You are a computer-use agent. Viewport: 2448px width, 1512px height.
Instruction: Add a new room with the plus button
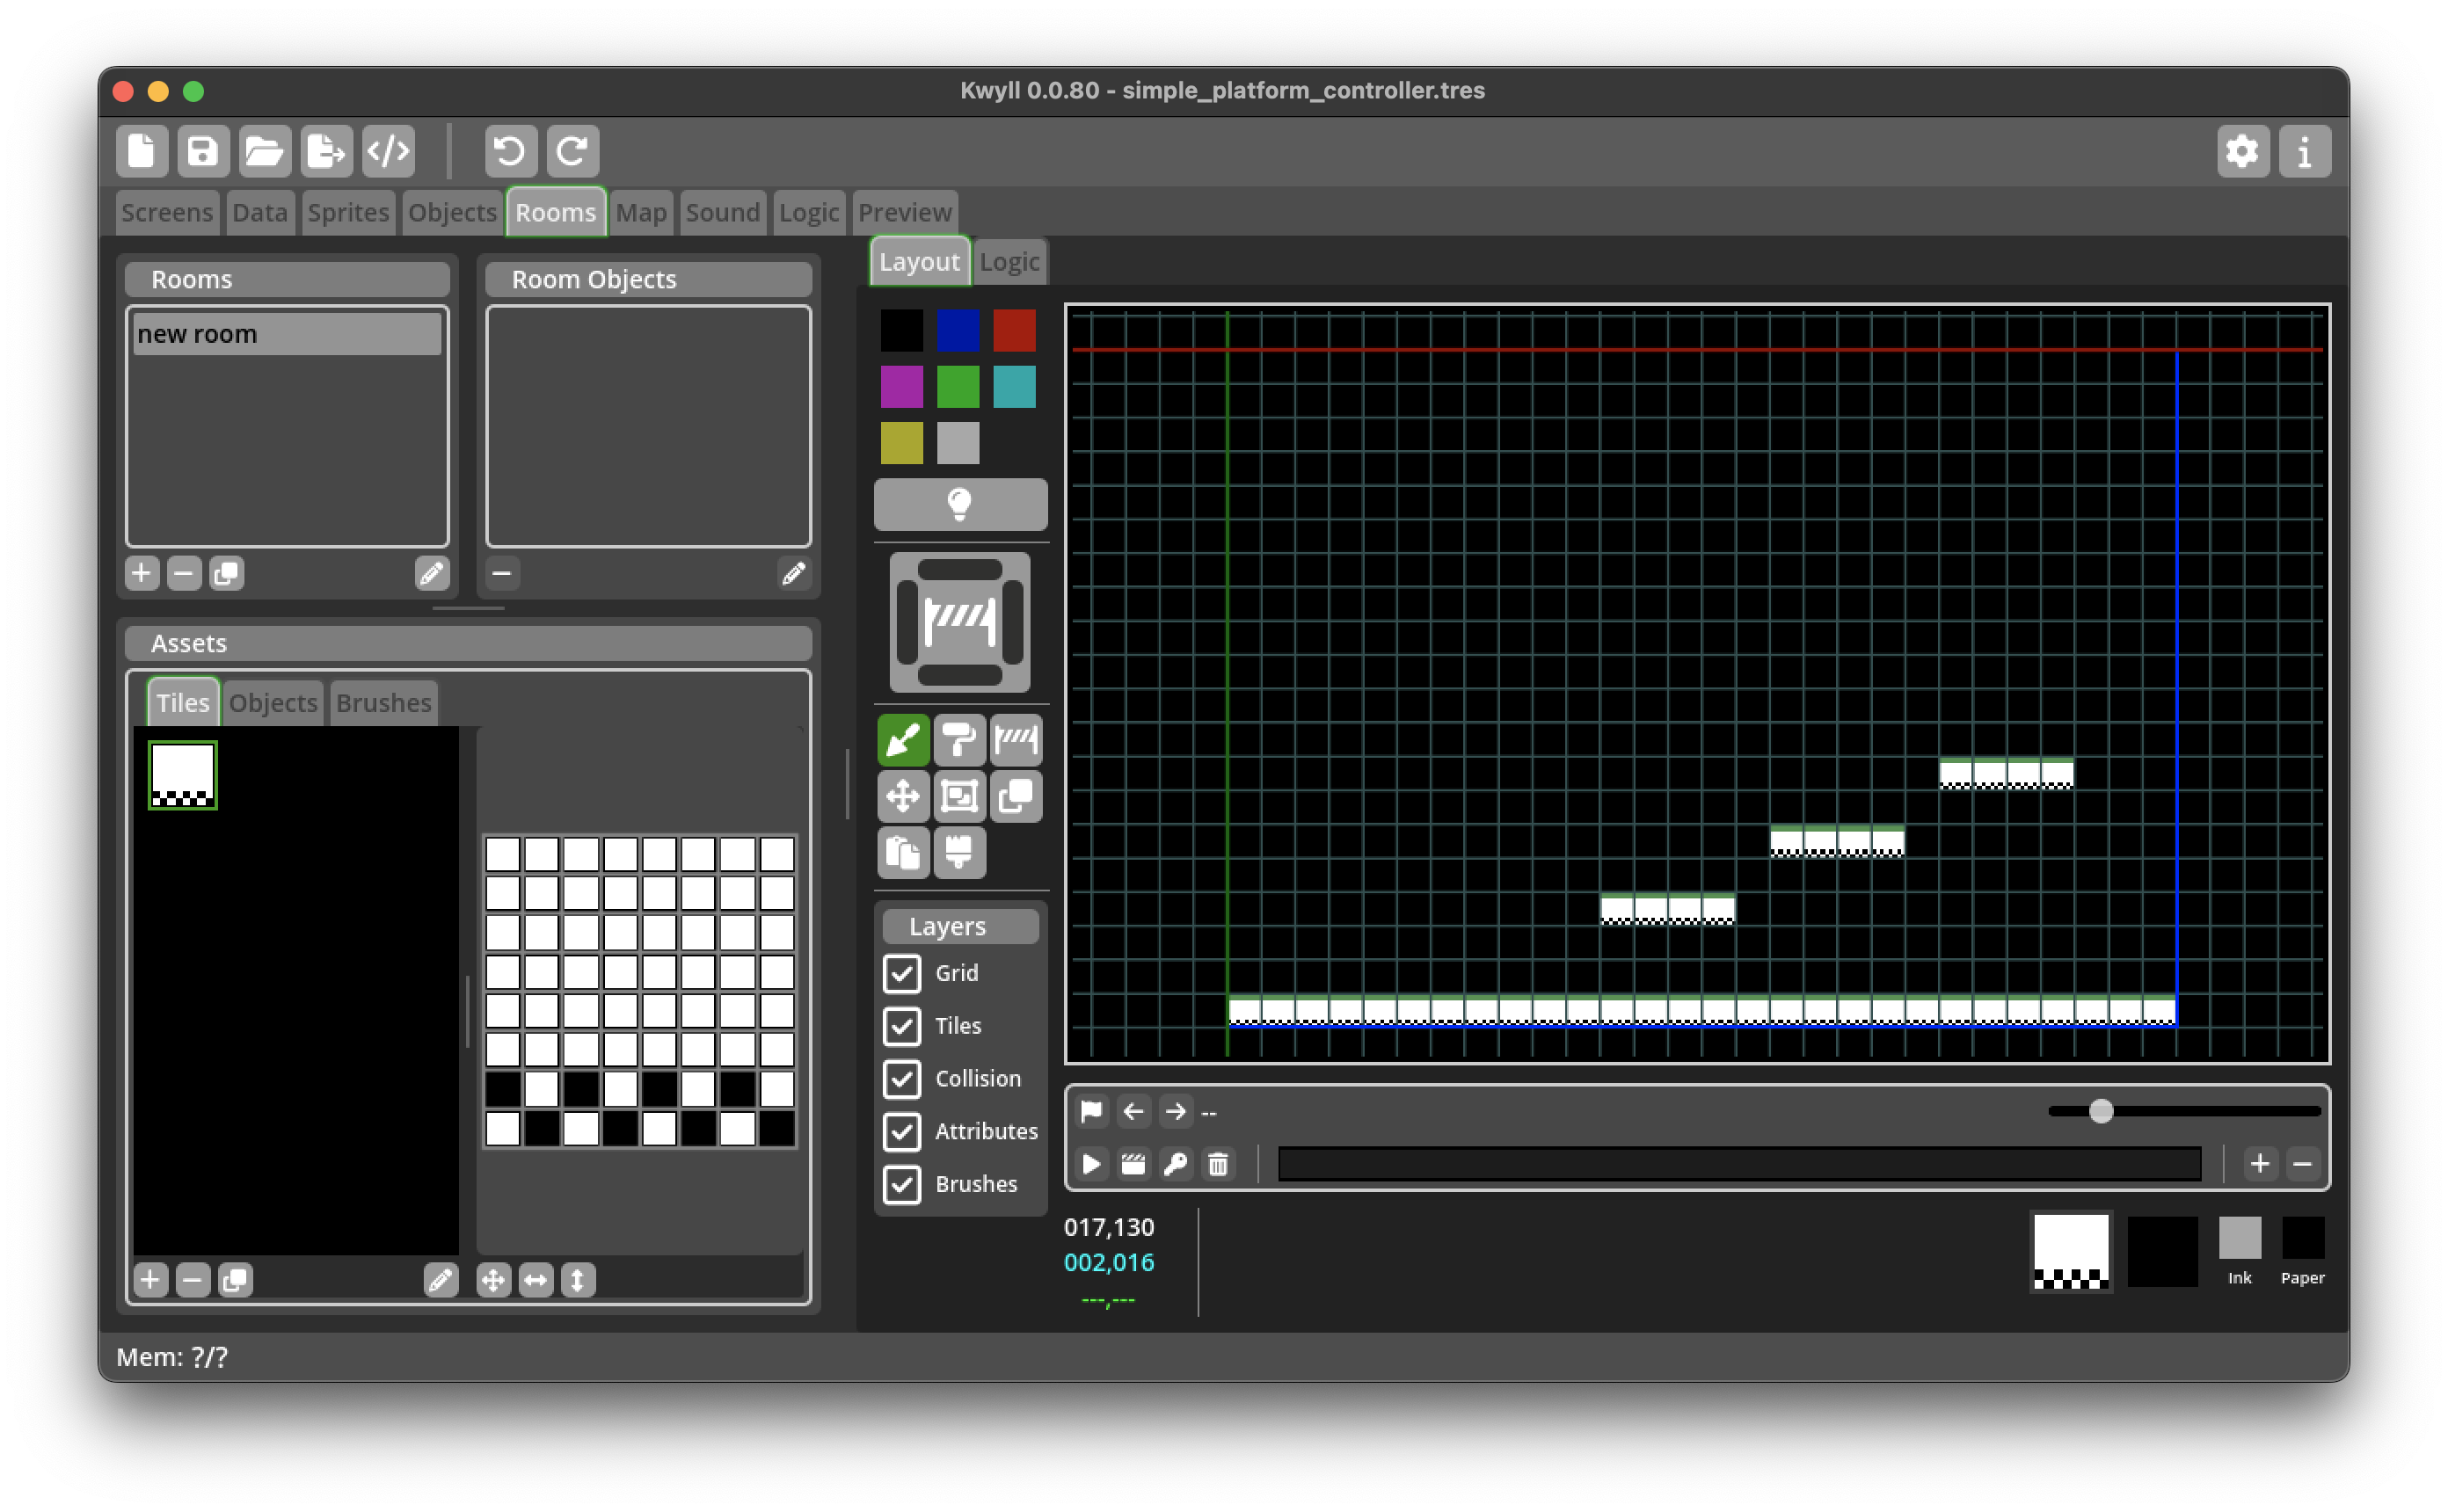point(141,574)
